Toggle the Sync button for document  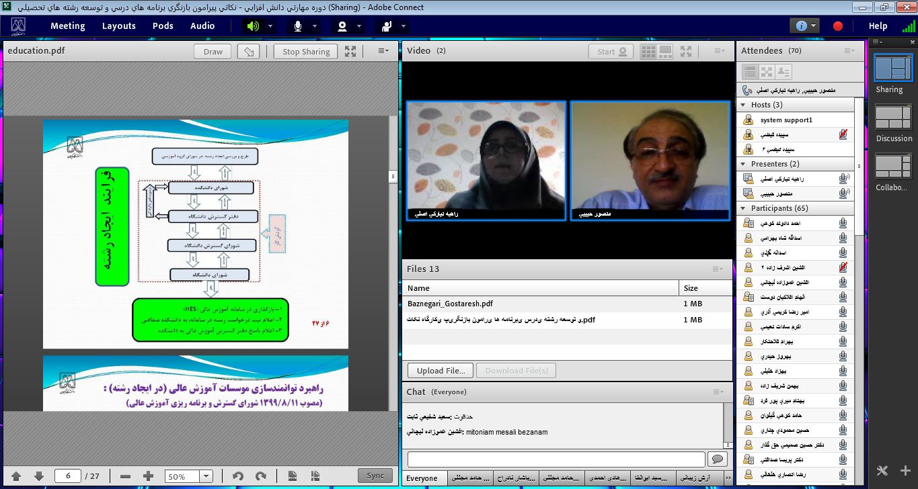tap(375, 476)
